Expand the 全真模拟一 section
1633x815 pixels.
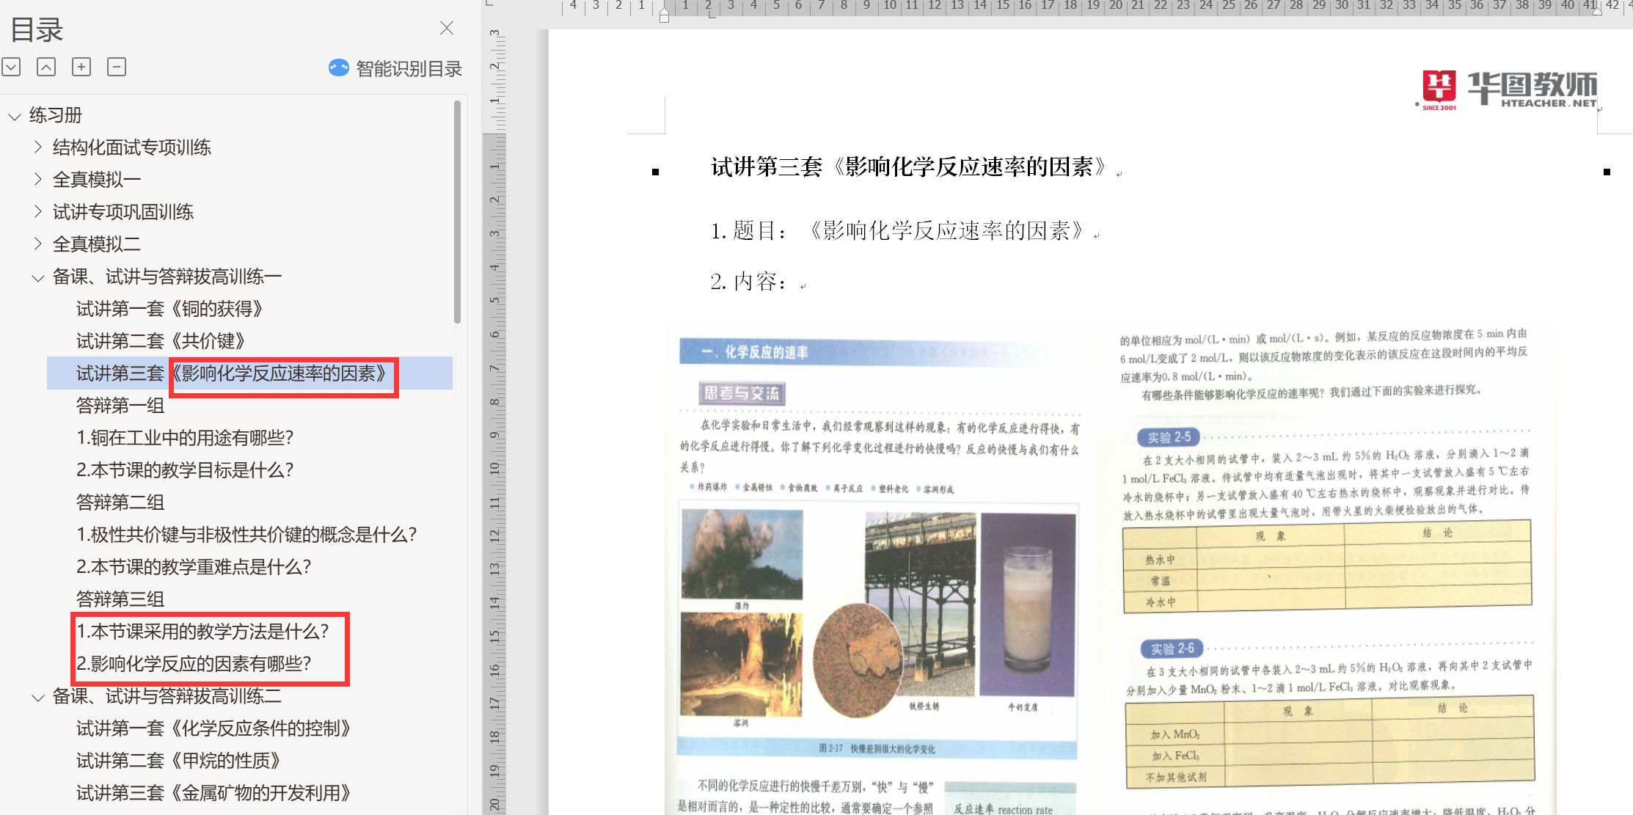38,180
